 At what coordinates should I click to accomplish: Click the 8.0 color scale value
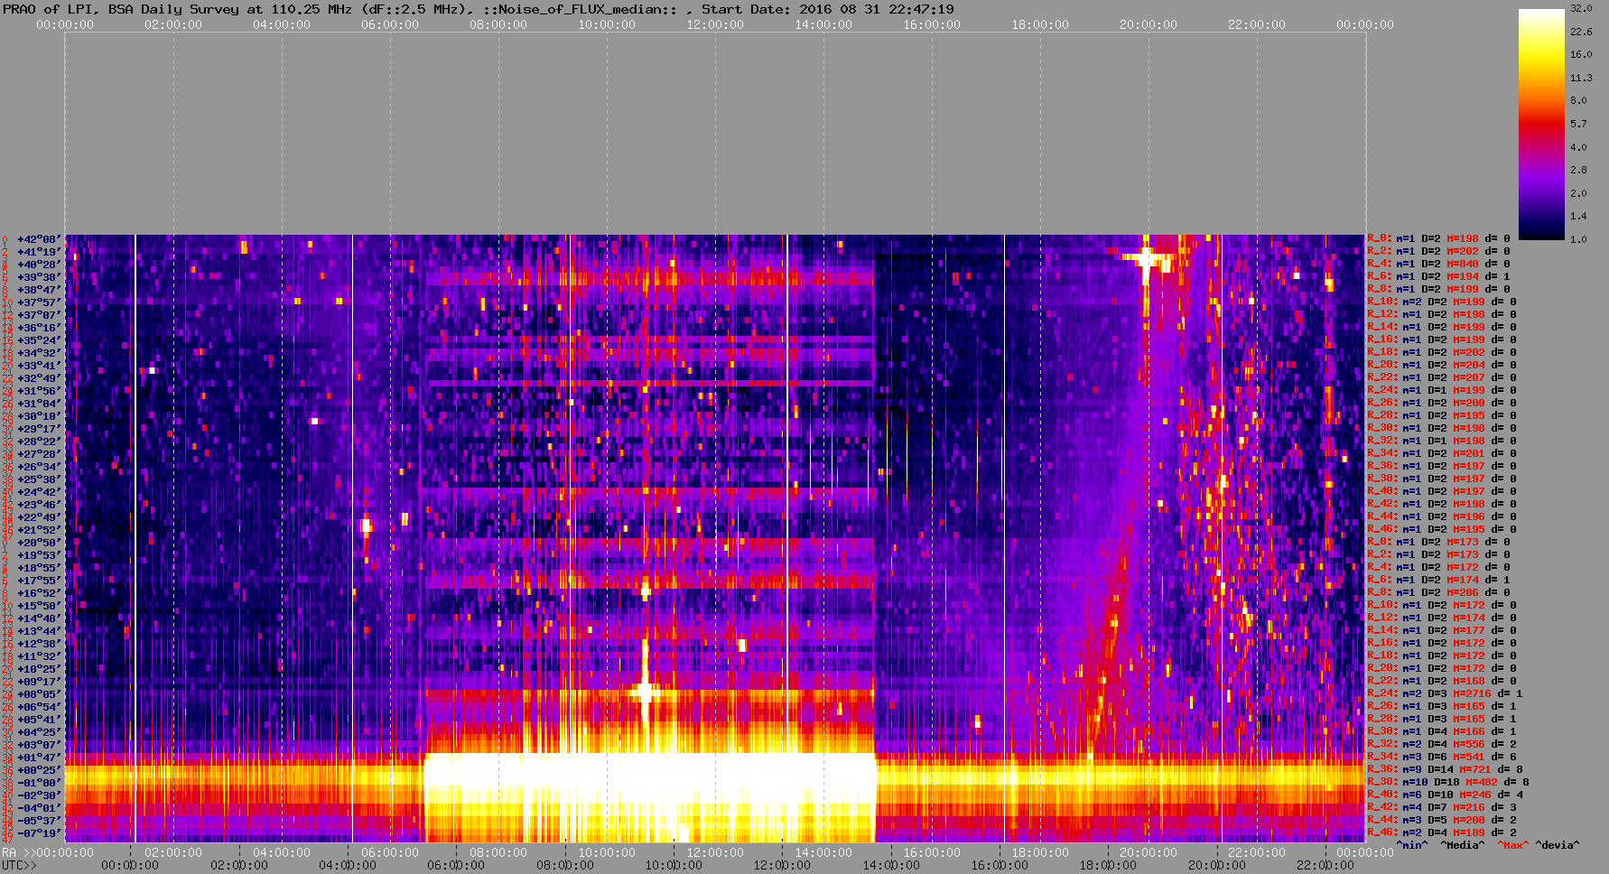[1578, 100]
